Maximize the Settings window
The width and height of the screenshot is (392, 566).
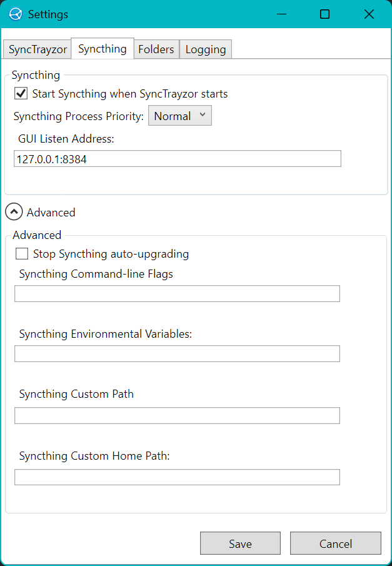click(x=325, y=14)
